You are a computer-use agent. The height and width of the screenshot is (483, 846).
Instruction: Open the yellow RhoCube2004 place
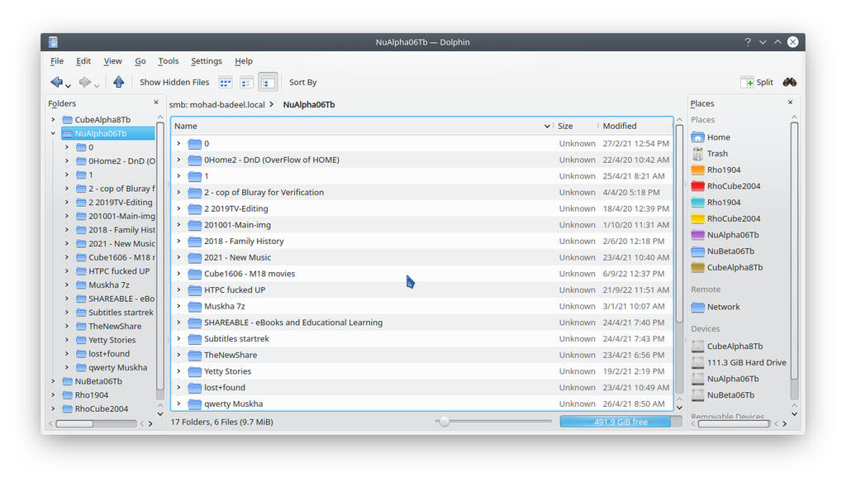726,218
